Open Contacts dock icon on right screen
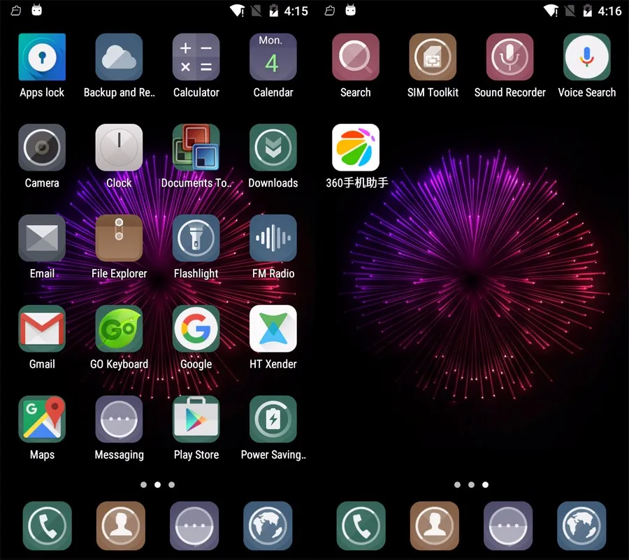Screen dimensions: 629x560 [435, 526]
